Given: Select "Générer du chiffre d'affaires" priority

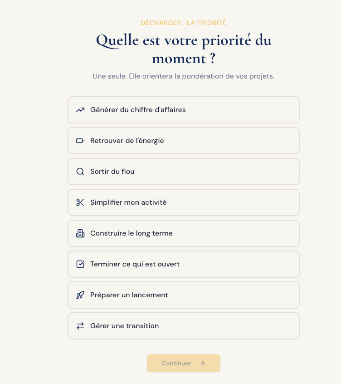Looking at the screenshot, I should click(184, 110).
